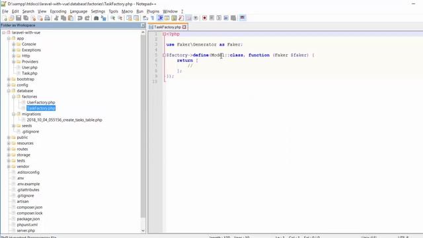Place the cursor on the 'return [' code line
423x238 pixels.
187,60
